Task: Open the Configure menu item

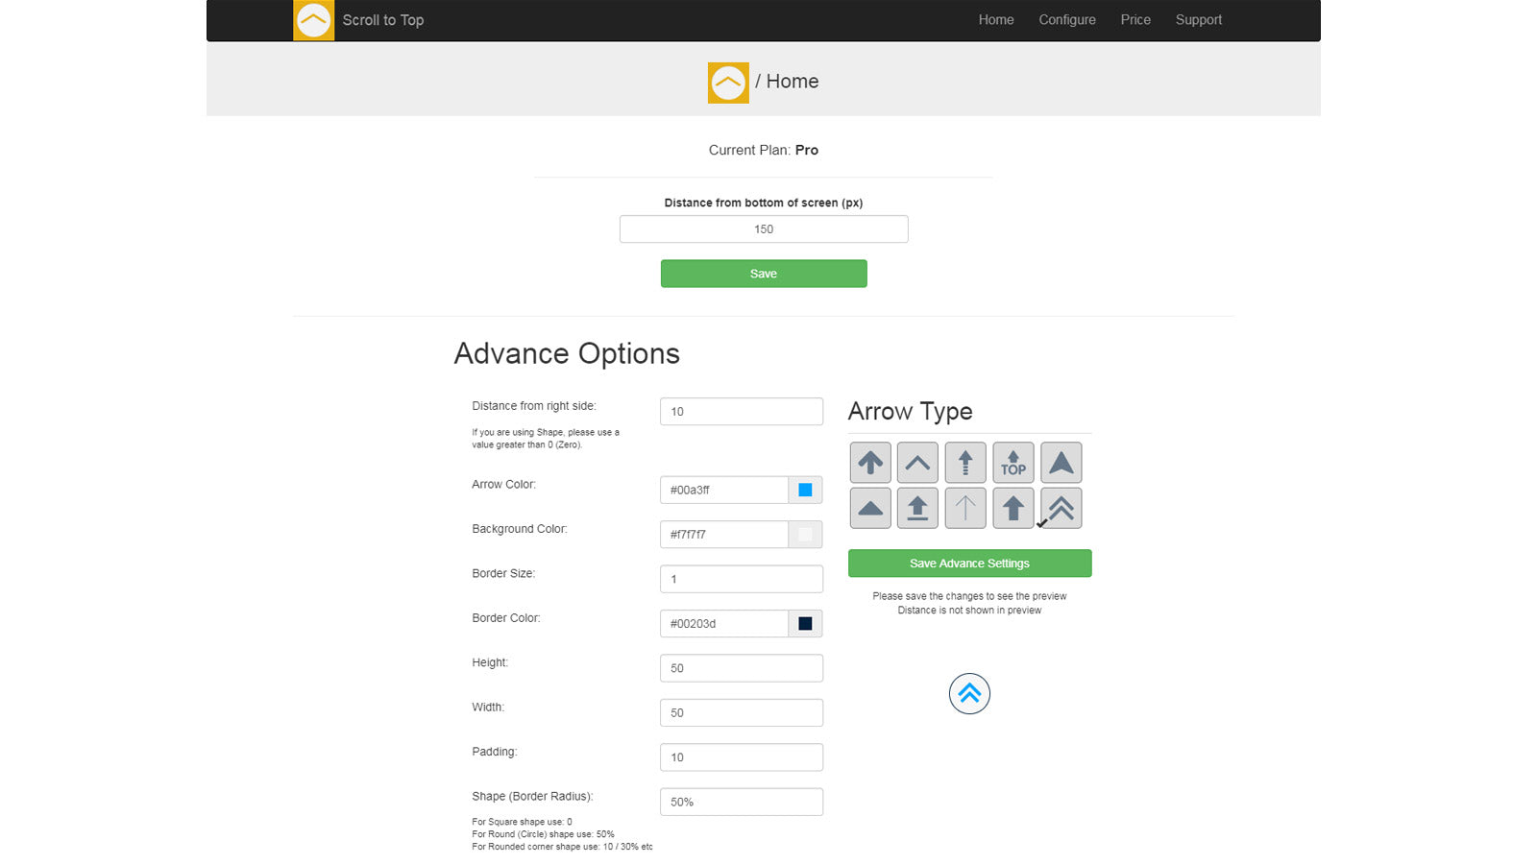Action: [x=1066, y=20]
